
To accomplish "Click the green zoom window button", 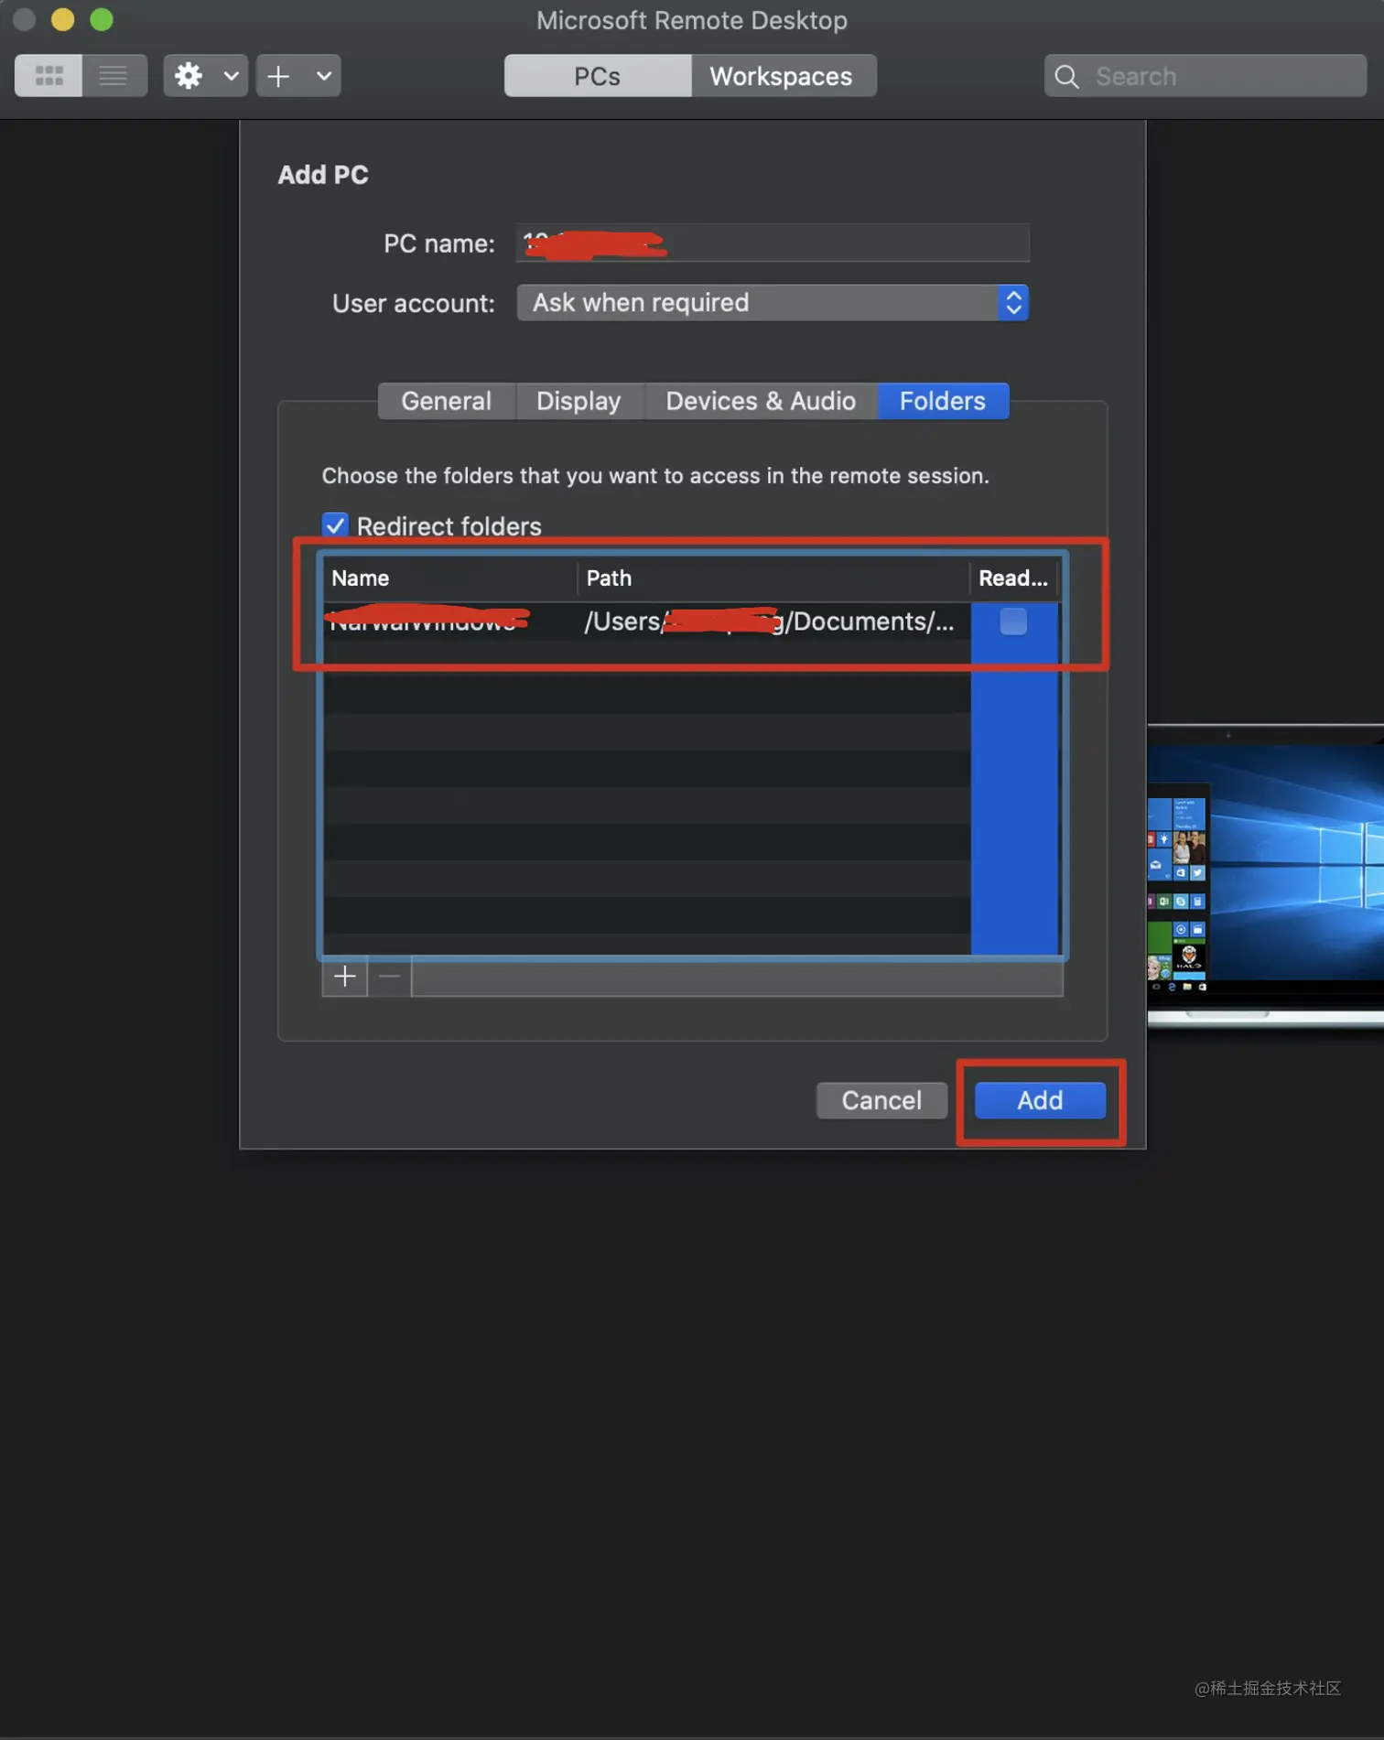I will point(102,19).
